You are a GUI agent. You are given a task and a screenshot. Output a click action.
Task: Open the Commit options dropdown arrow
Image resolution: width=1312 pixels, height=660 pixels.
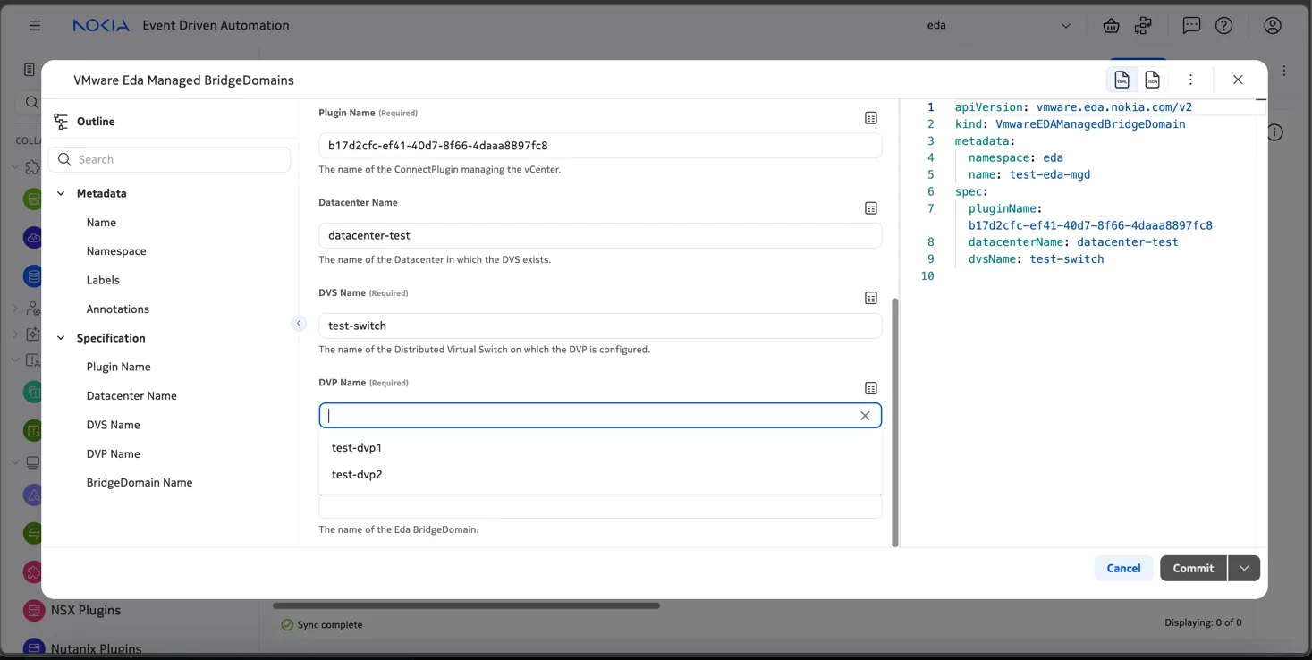pyautogui.click(x=1244, y=568)
